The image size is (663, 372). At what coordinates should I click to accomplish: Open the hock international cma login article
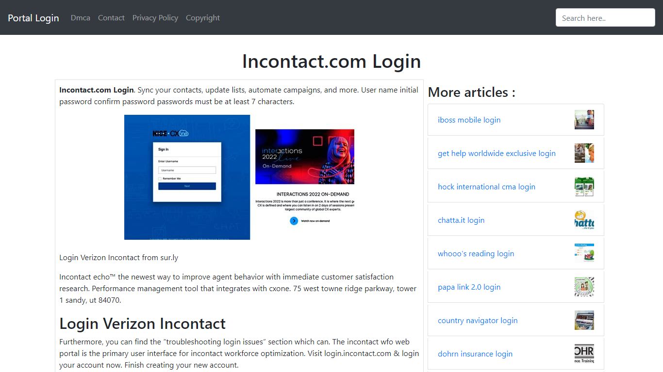point(486,187)
